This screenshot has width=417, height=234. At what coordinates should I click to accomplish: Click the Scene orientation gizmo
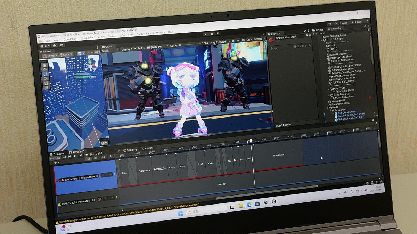point(90,66)
